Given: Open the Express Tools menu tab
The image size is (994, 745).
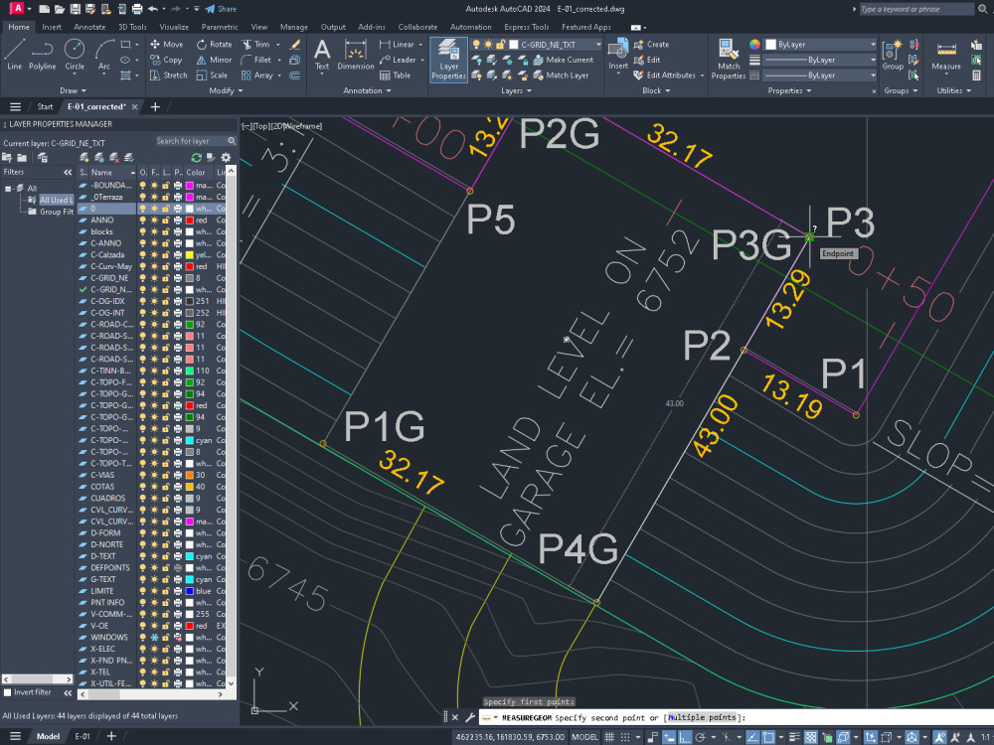Looking at the screenshot, I should pos(527,27).
